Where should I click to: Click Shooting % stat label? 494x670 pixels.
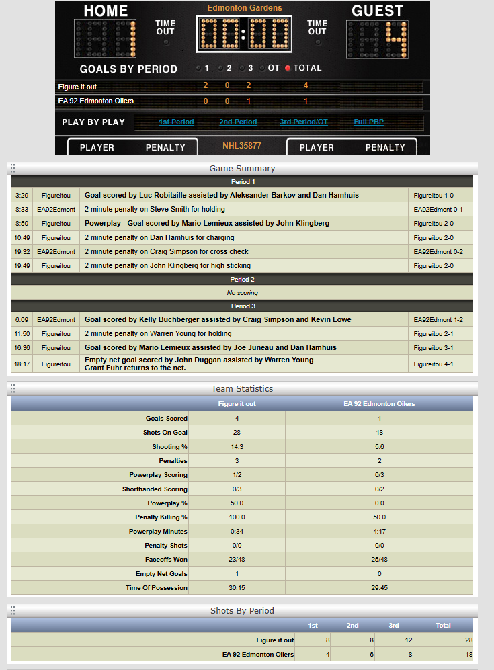[169, 447]
